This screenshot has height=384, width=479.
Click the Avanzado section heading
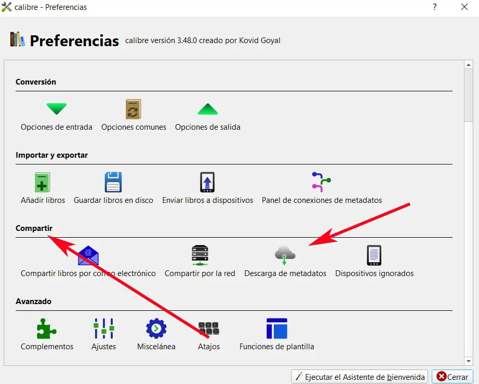coord(34,301)
